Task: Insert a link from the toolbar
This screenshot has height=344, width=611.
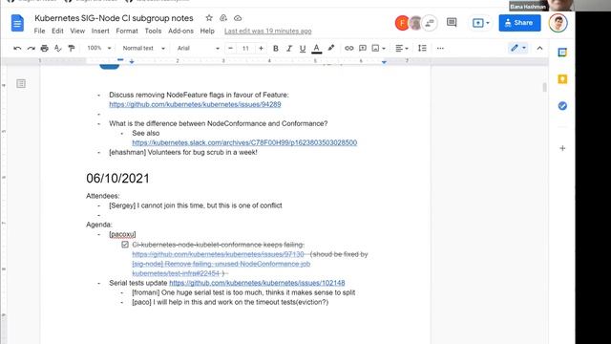Action: [348, 49]
